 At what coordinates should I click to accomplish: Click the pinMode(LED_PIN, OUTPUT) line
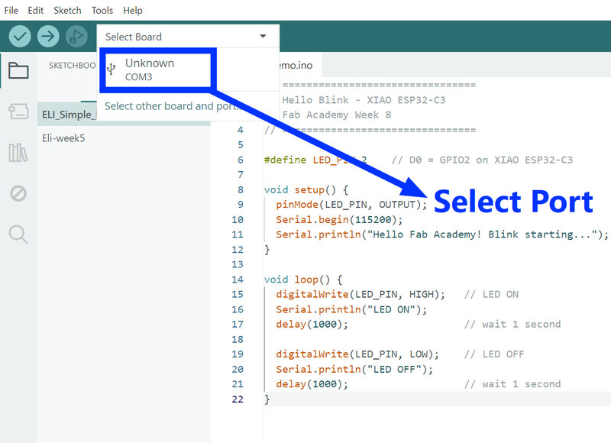click(351, 205)
